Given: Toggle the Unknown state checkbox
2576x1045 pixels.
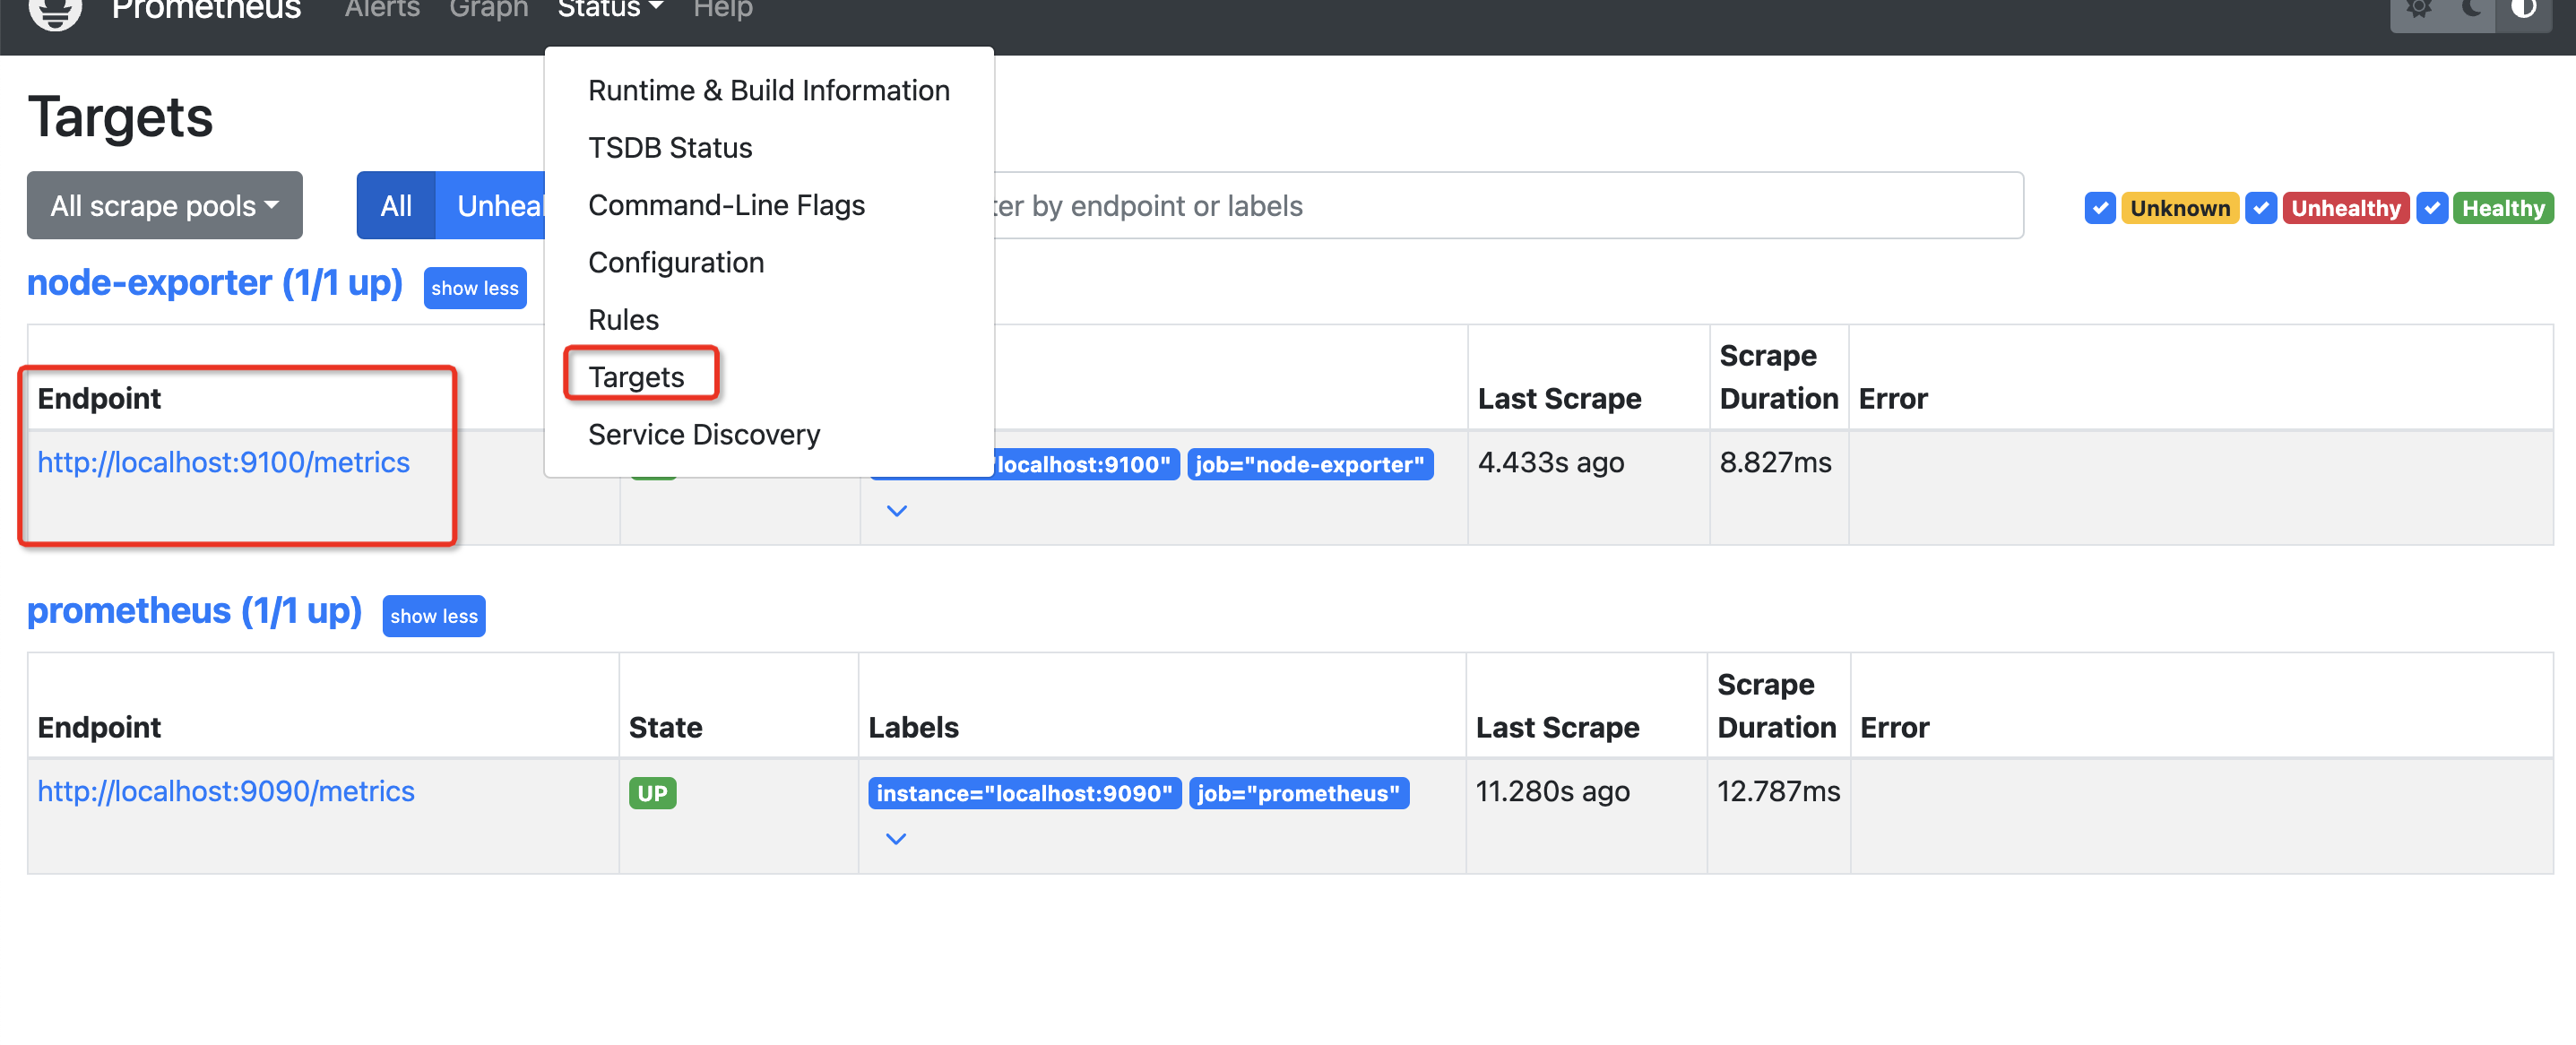Looking at the screenshot, I should (x=2100, y=208).
